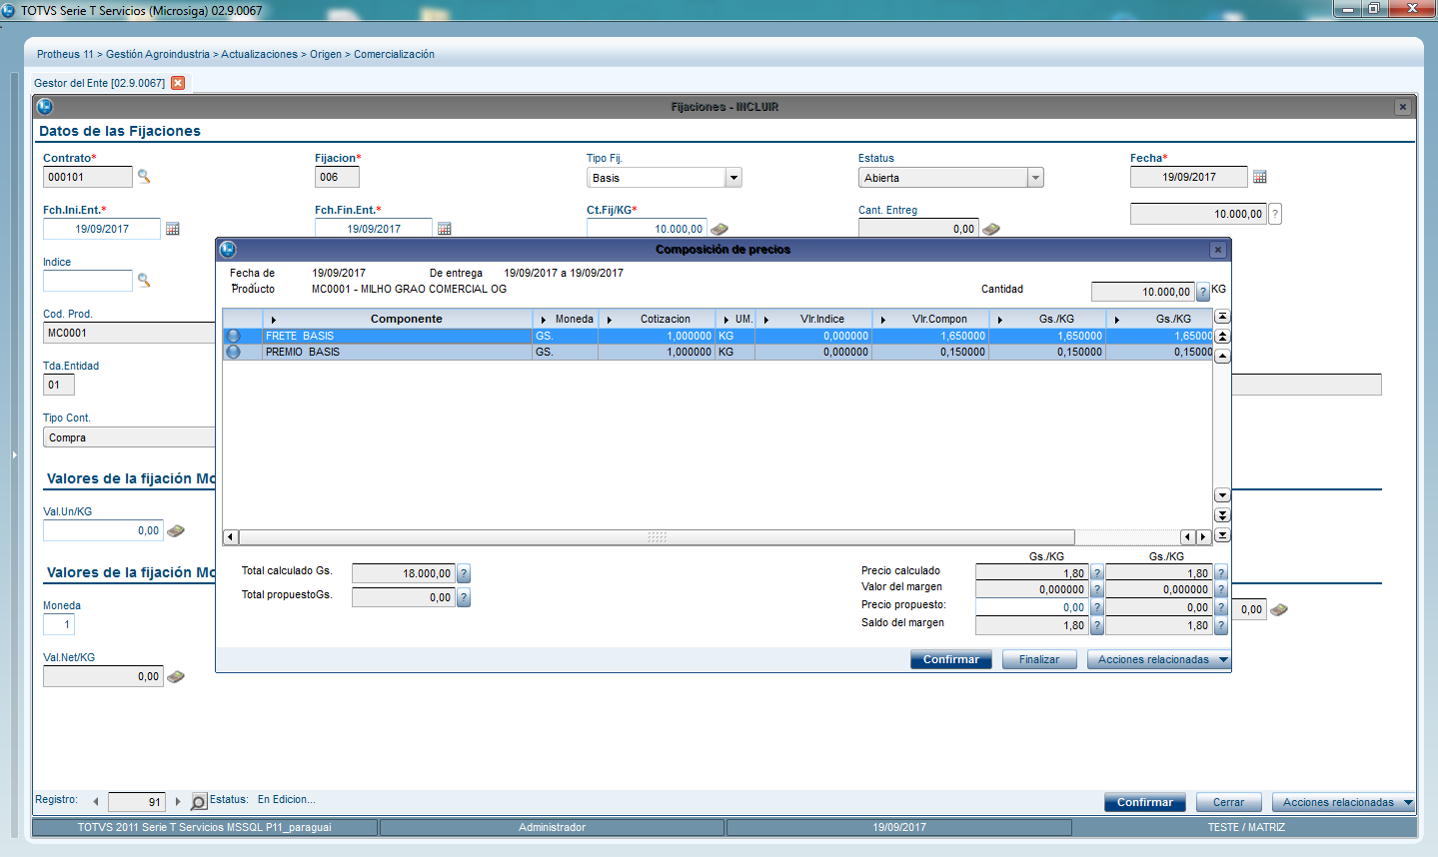1438x857 pixels.
Task: Click help beside left Valor del margen value
Action: 1097,589
